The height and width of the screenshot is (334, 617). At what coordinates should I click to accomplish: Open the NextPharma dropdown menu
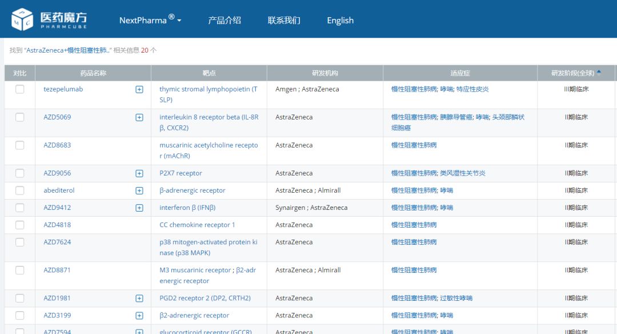point(150,20)
